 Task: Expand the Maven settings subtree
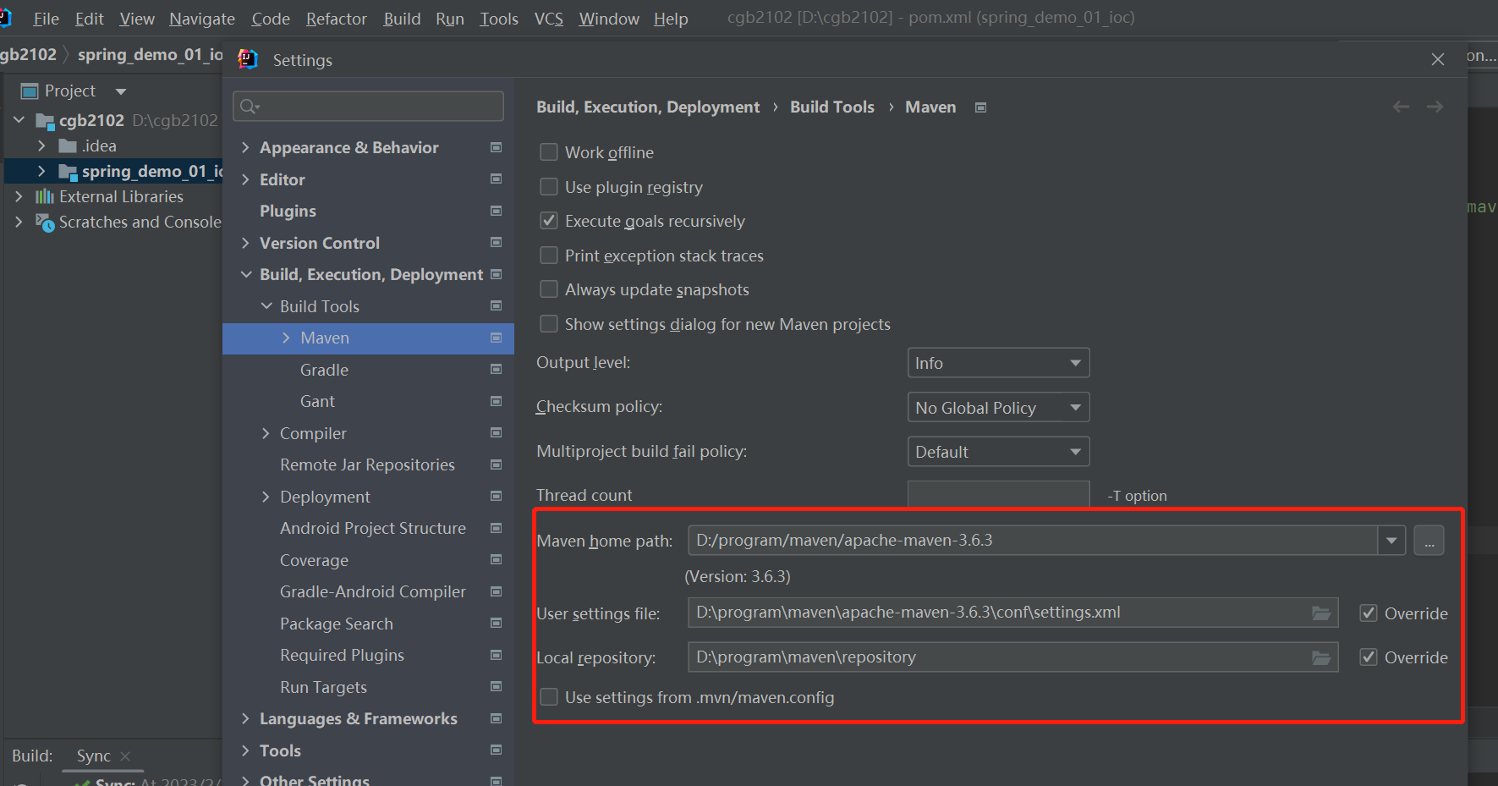tap(286, 338)
